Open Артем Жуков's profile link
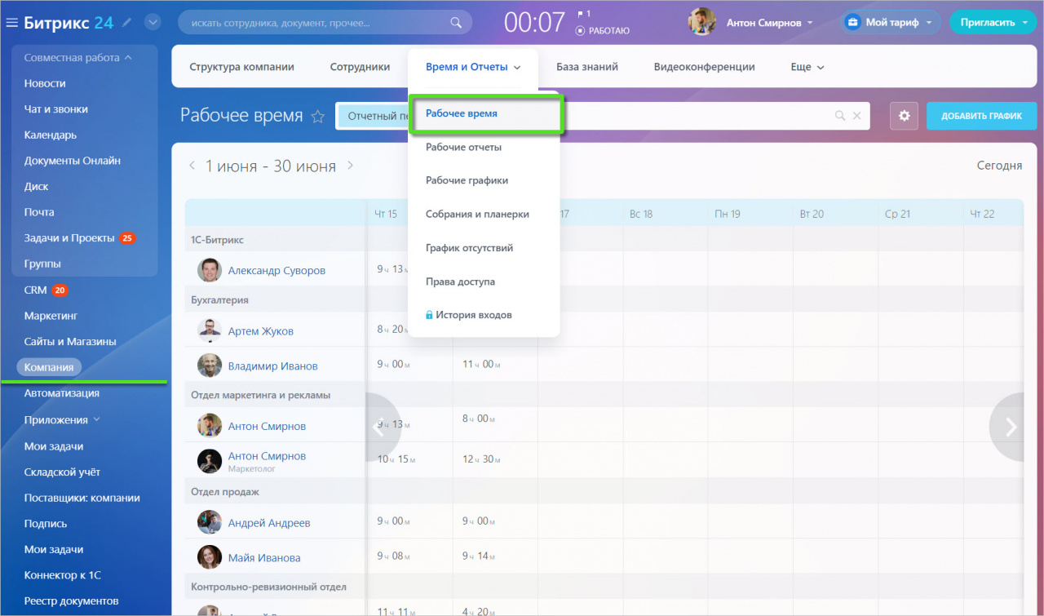Image resolution: width=1044 pixels, height=616 pixels. coord(260,331)
